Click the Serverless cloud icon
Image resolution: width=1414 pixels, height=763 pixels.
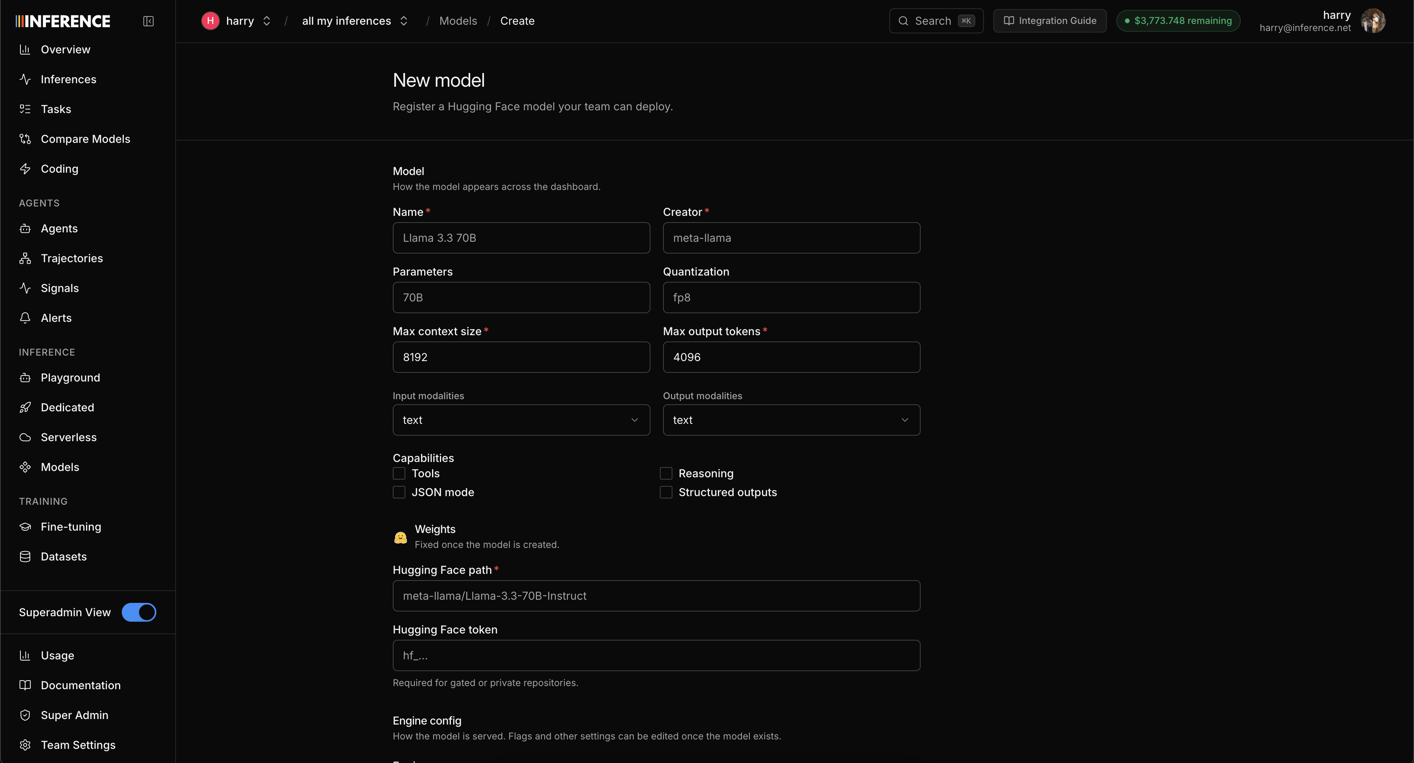(x=25, y=437)
